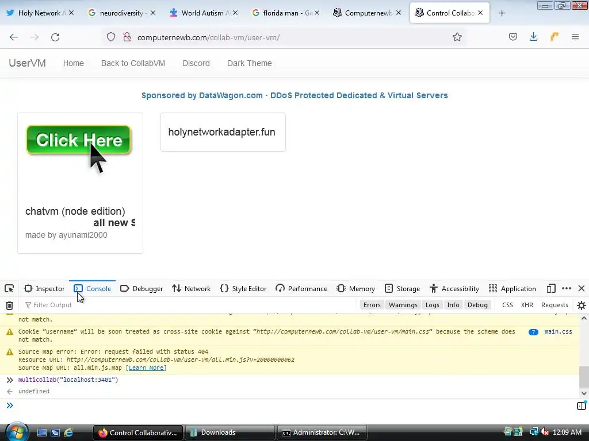The width and height of the screenshot is (589, 441).
Task: Clear console output with trash icon
Action: coord(9,305)
